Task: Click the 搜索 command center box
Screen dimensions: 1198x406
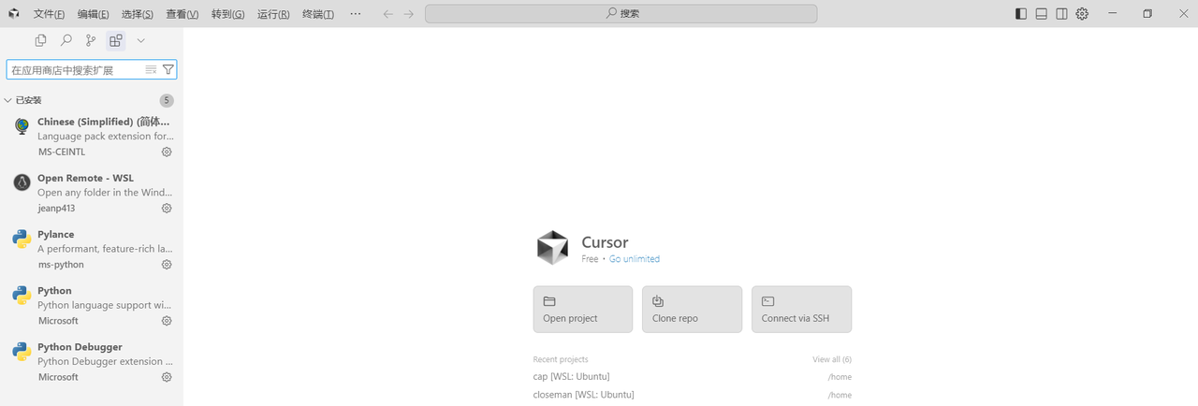Action: 621,14
